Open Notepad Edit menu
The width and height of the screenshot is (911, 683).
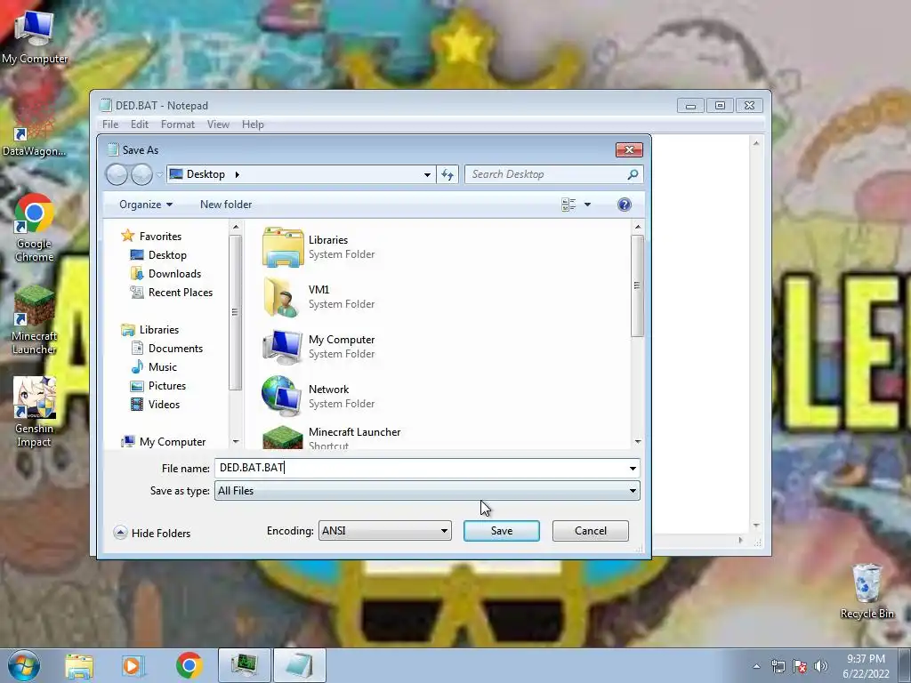coord(140,125)
